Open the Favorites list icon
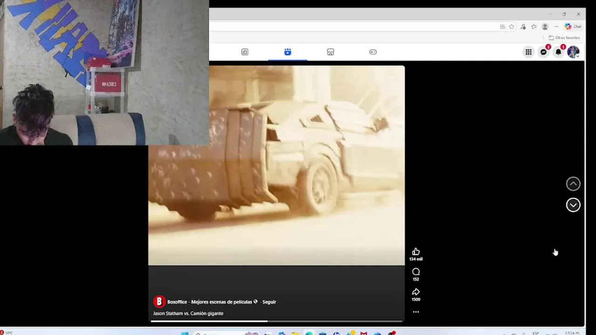The image size is (596, 335). pyautogui.click(x=534, y=27)
